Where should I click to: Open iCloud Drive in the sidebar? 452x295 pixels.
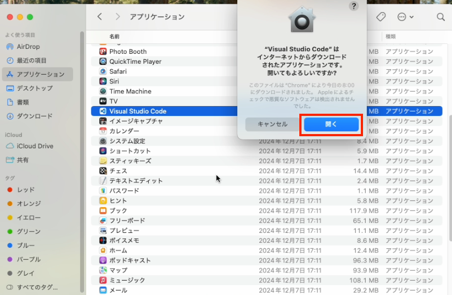coord(37,146)
